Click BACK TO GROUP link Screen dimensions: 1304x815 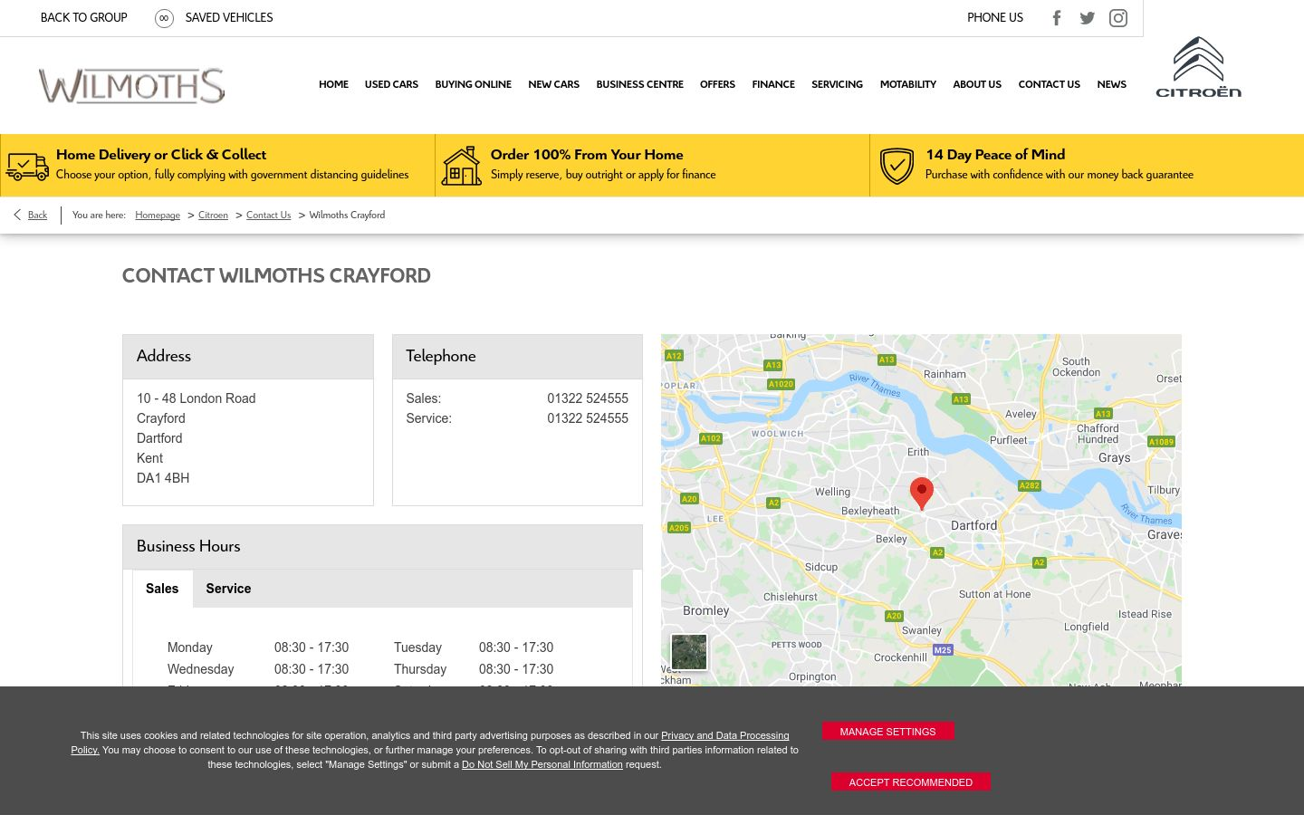pyautogui.click(x=83, y=18)
